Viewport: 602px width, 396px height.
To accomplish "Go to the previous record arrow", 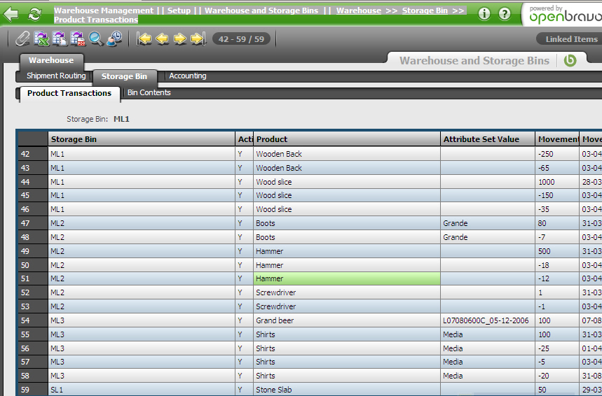I will 163,39.
